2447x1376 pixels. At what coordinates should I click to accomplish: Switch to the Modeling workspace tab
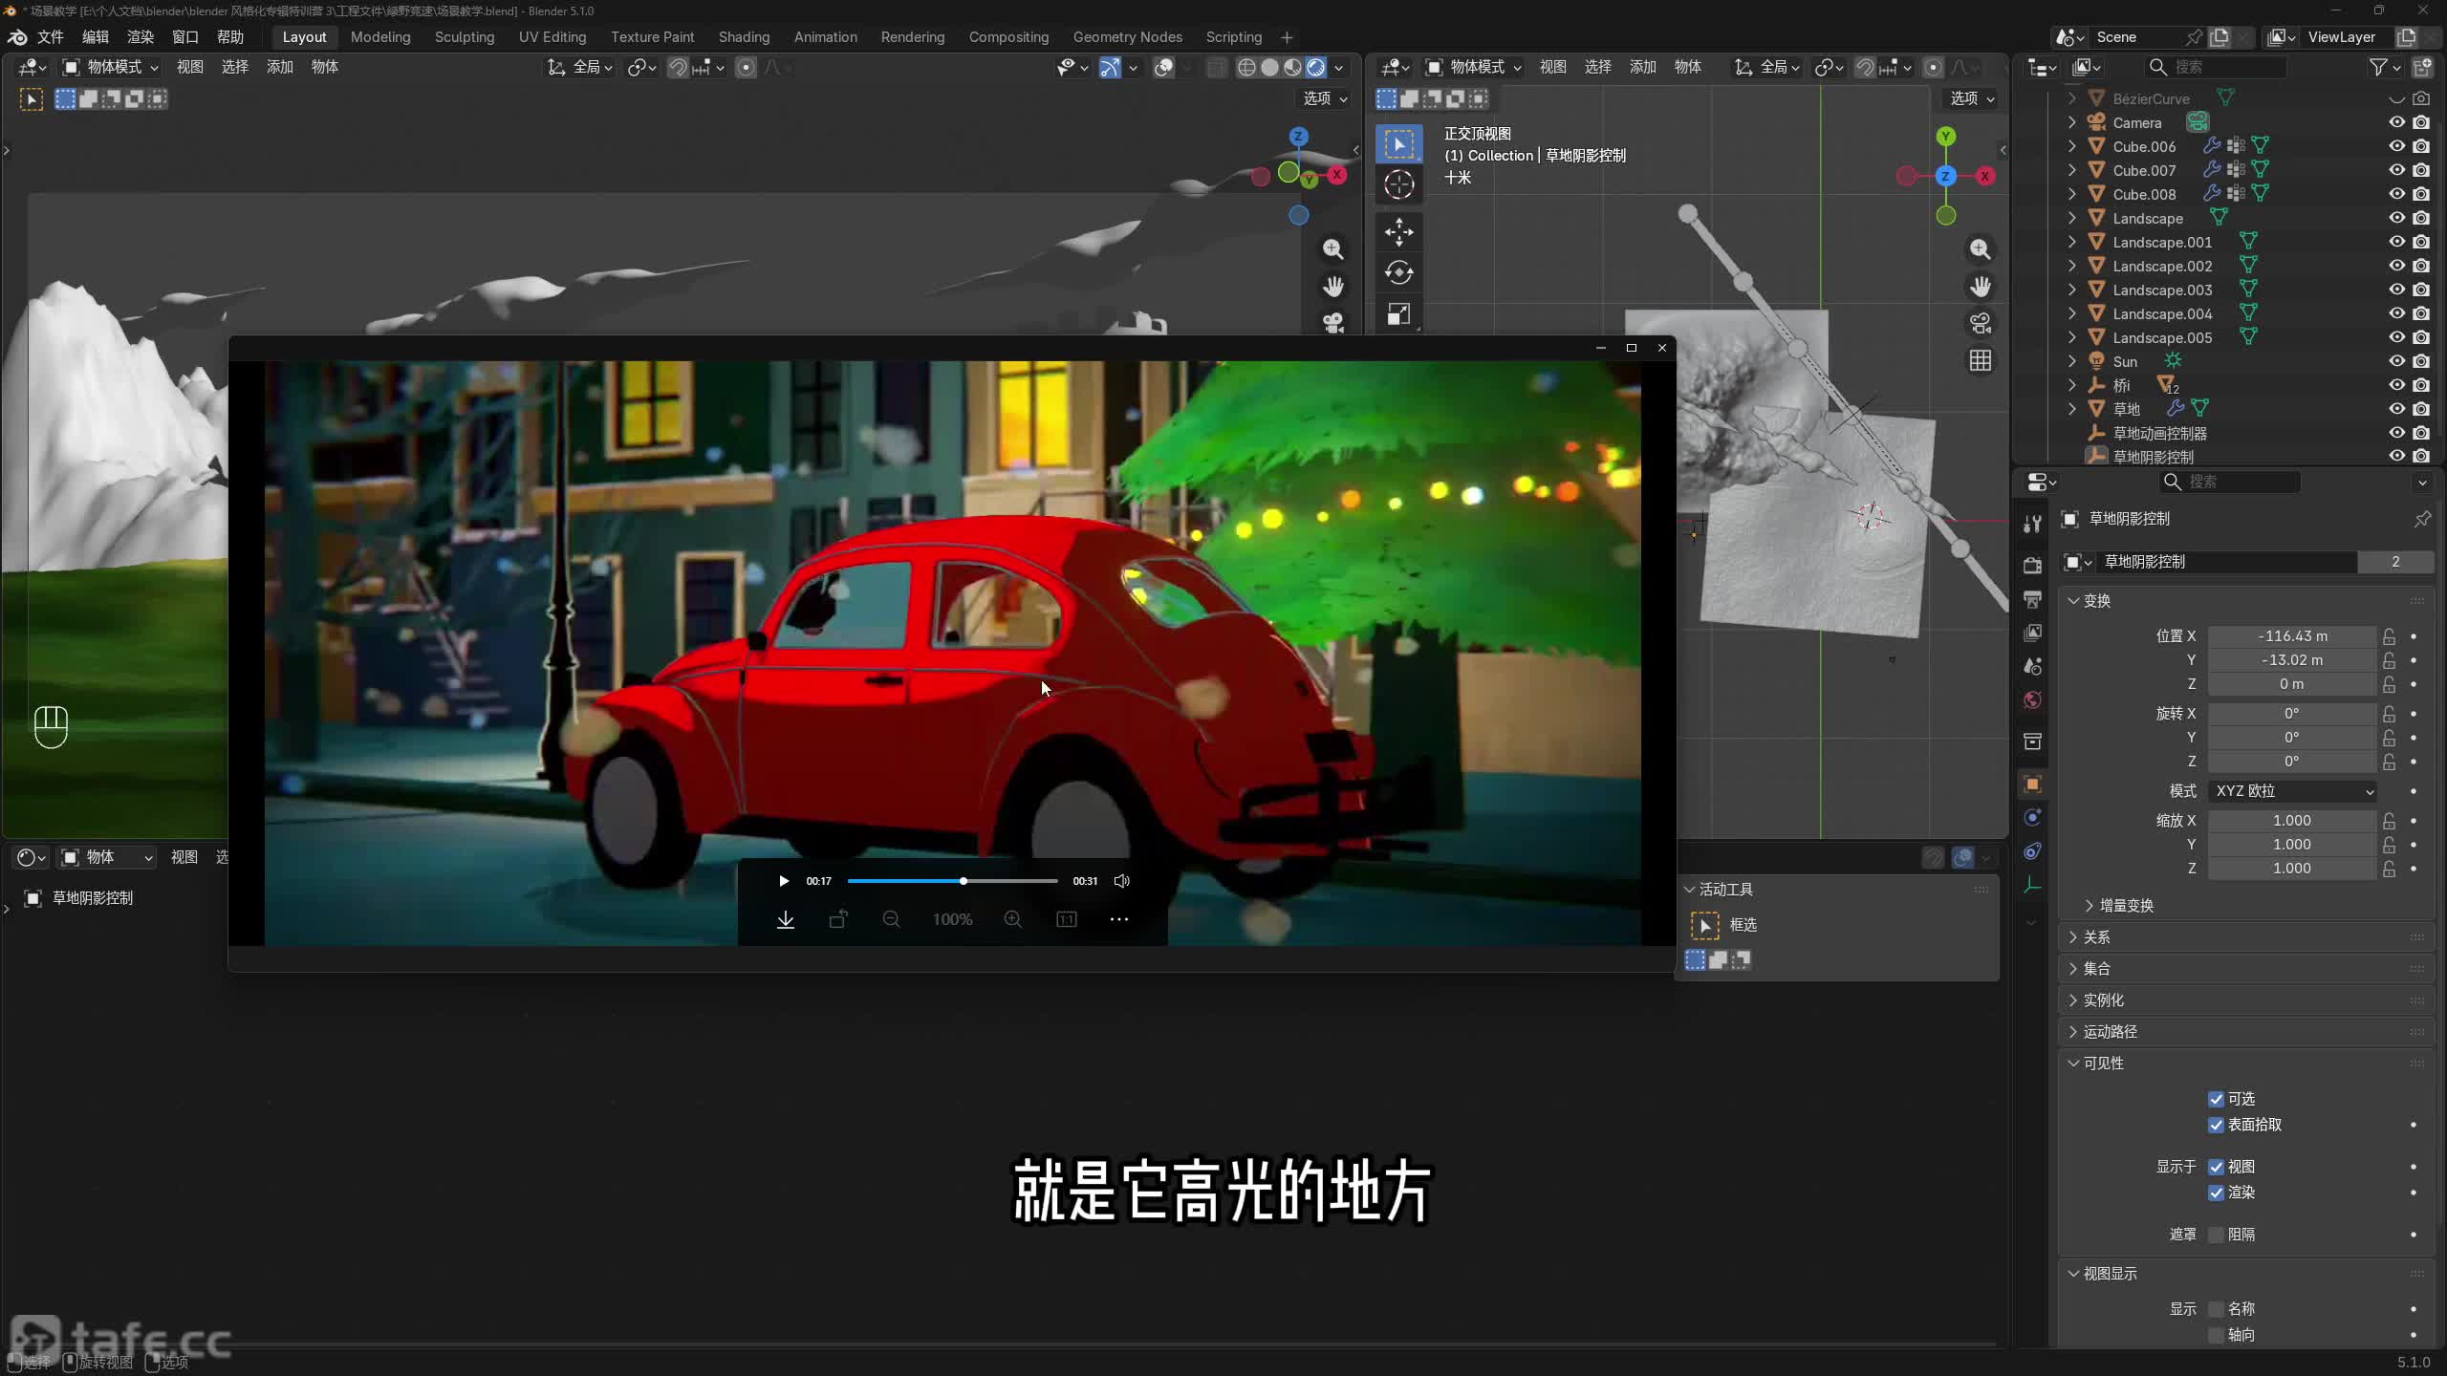point(380,37)
